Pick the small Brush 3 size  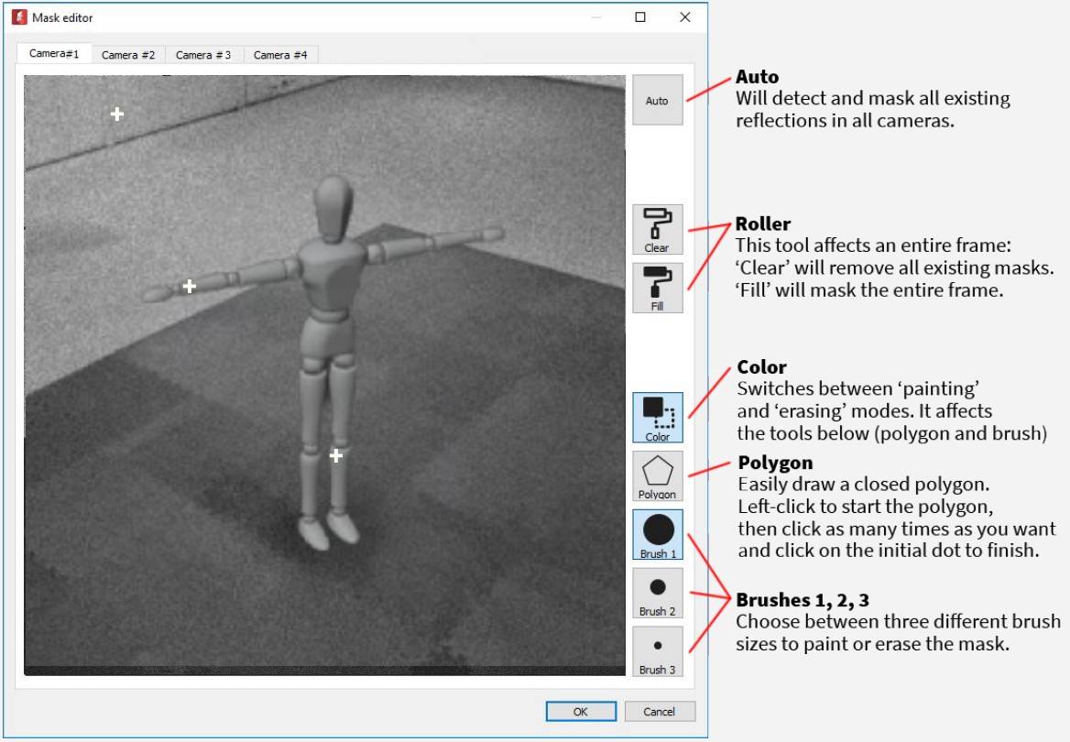pyautogui.click(x=657, y=652)
